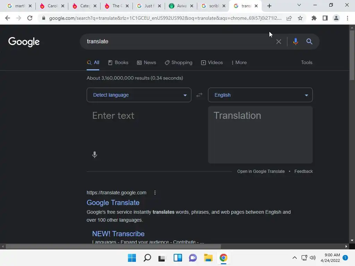Open the notification badge in tray
Image resolution: width=355 pixels, height=266 pixels.
coord(345,258)
